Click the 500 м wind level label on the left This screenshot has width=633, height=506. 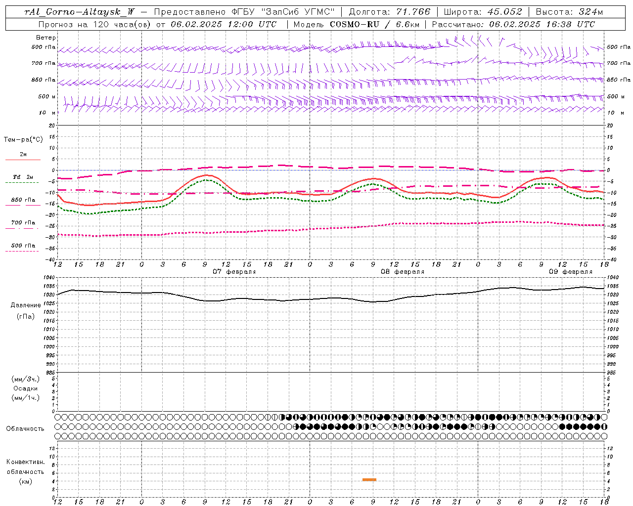pyautogui.click(x=47, y=96)
